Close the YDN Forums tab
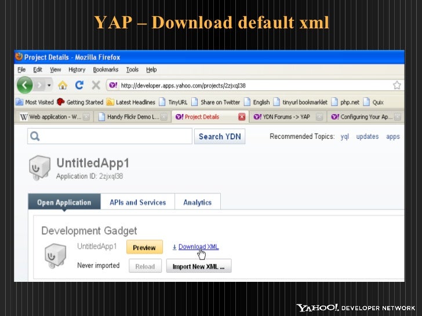 point(319,117)
